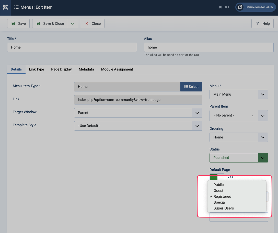The image size is (278, 233).
Task: Choose Super Users access option
Action: click(224, 208)
